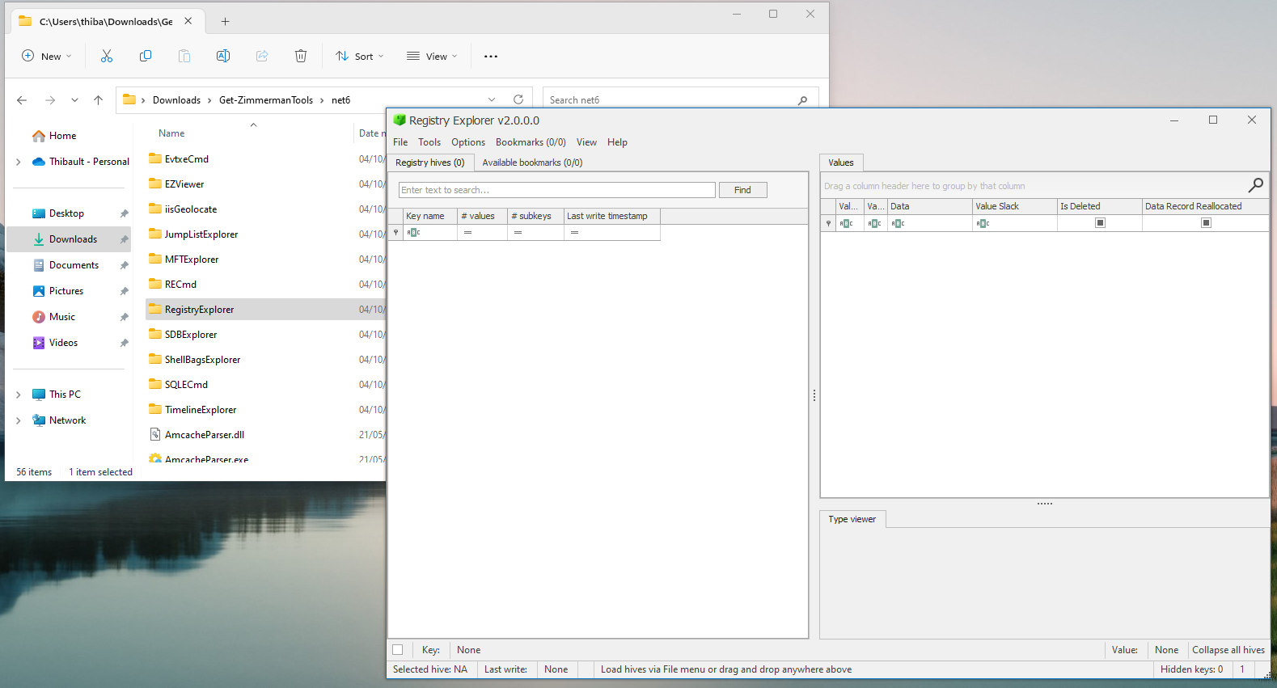This screenshot has width=1277, height=688.
Task: Open the Tools menu in Registry Explorer
Action: (429, 142)
